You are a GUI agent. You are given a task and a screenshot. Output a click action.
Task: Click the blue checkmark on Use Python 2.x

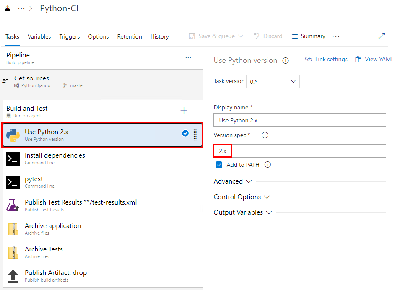pyautogui.click(x=185, y=133)
